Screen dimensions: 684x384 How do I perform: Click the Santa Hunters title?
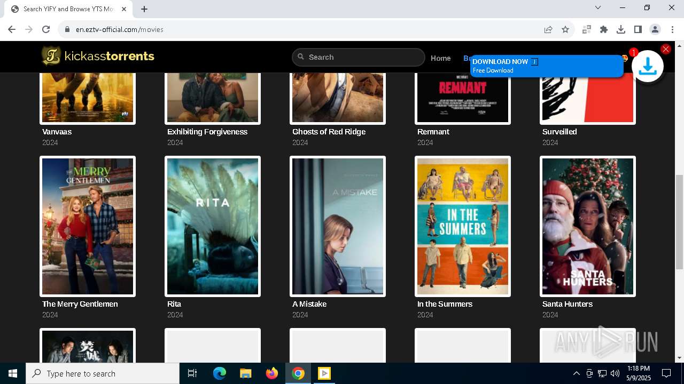[x=568, y=304]
